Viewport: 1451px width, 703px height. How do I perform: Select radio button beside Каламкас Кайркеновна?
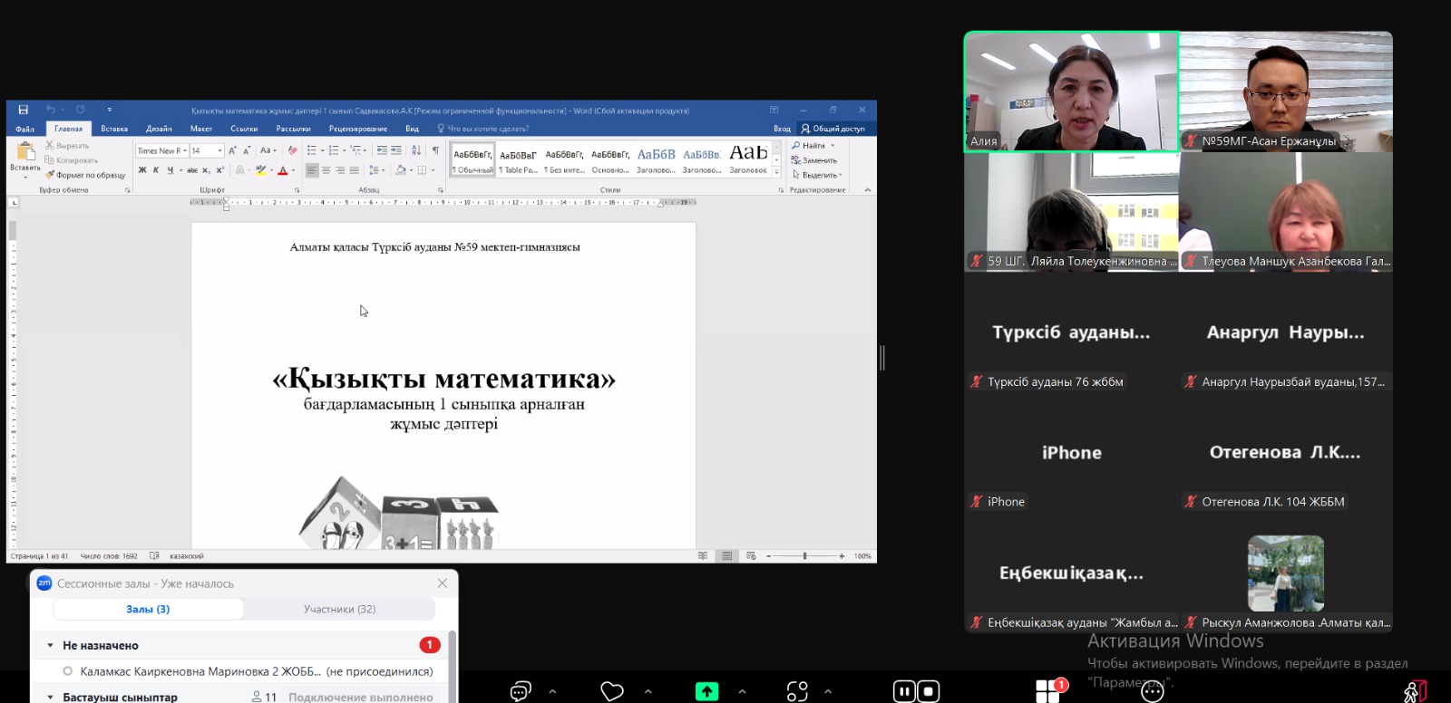click(68, 671)
